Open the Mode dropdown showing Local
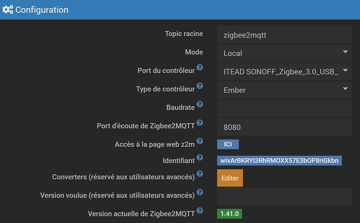The width and height of the screenshot is (360, 223). [283, 53]
